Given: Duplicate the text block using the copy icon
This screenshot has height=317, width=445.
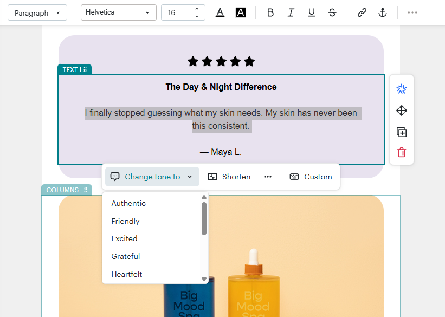Looking at the screenshot, I should coord(401,132).
